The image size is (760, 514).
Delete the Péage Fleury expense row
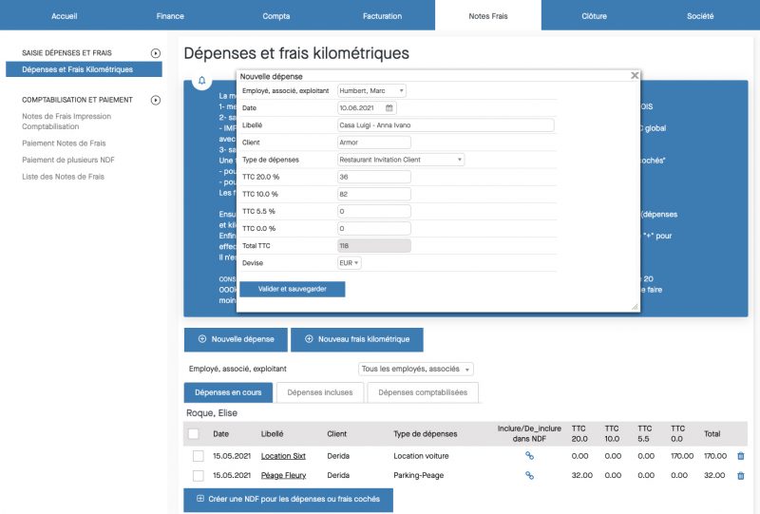click(741, 475)
